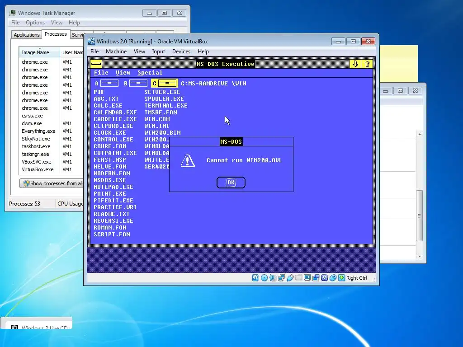Select NOTEPAD.EXE in the file list
The height and width of the screenshot is (347, 463).
(x=113, y=187)
